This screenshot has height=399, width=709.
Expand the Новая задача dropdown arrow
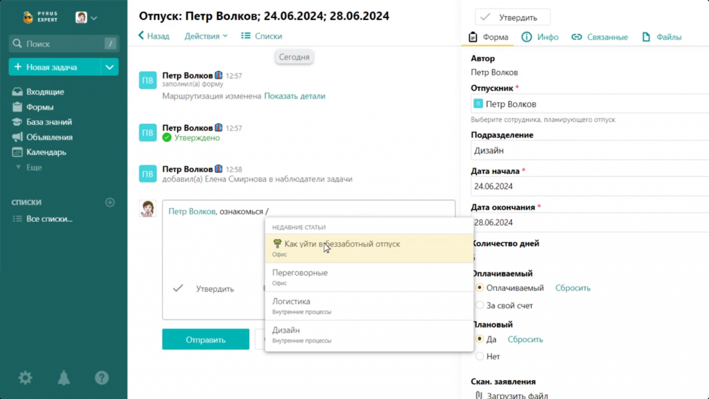[110, 67]
